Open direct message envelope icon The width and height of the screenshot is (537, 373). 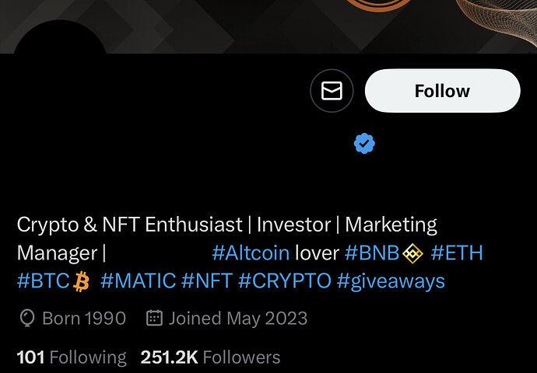pos(332,91)
